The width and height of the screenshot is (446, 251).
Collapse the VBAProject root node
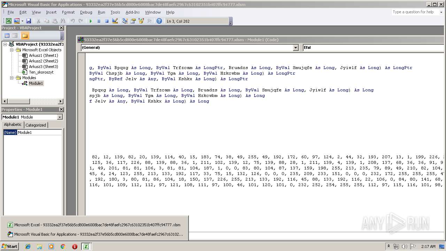pyautogui.click(x=5, y=44)
